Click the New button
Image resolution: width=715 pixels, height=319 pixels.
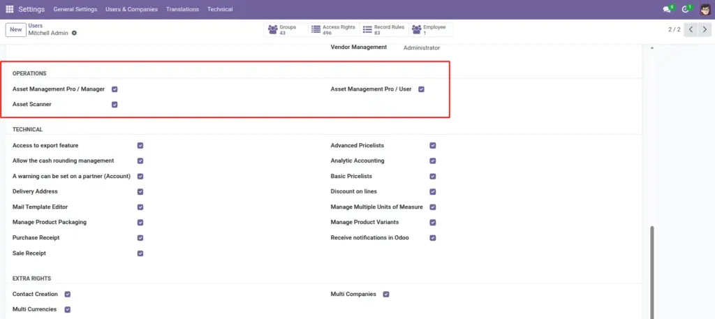[x=16, y=29]
